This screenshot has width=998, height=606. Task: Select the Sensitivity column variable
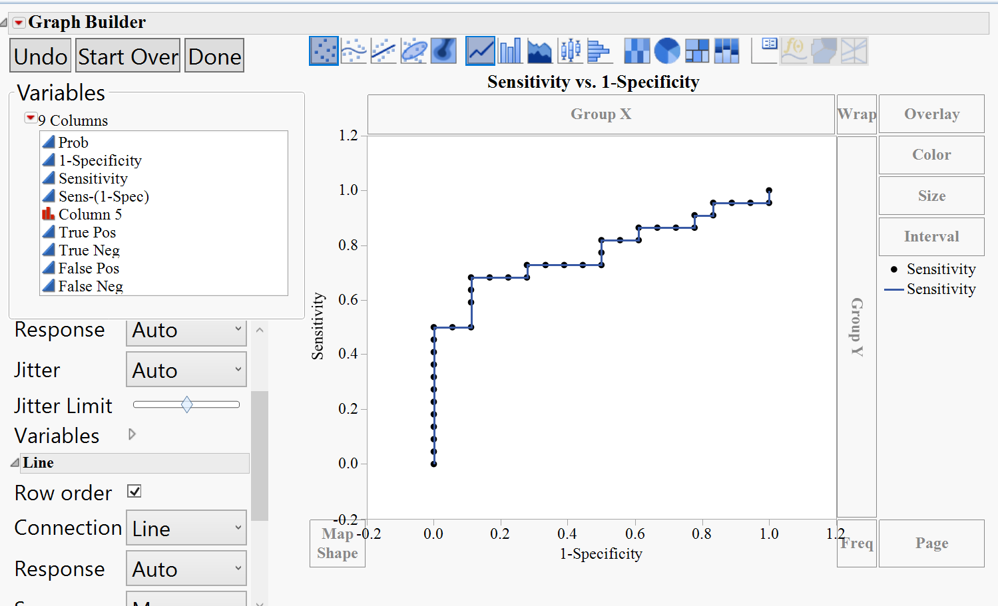tap(93, 178)
